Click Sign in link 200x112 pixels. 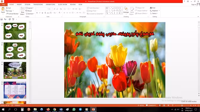[194, 4]
